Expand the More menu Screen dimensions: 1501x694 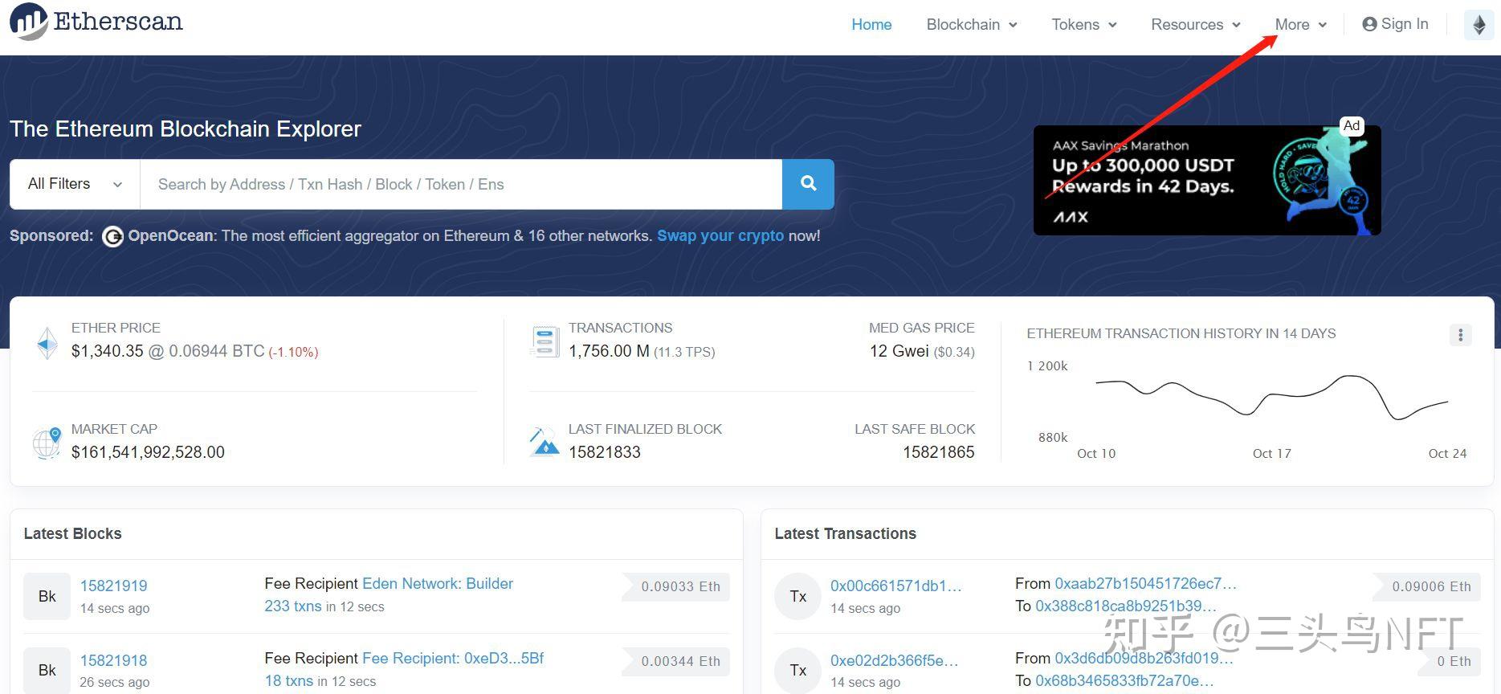1301,25
